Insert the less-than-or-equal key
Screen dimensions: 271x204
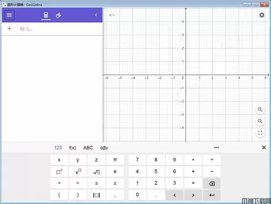tap(96, 183)
